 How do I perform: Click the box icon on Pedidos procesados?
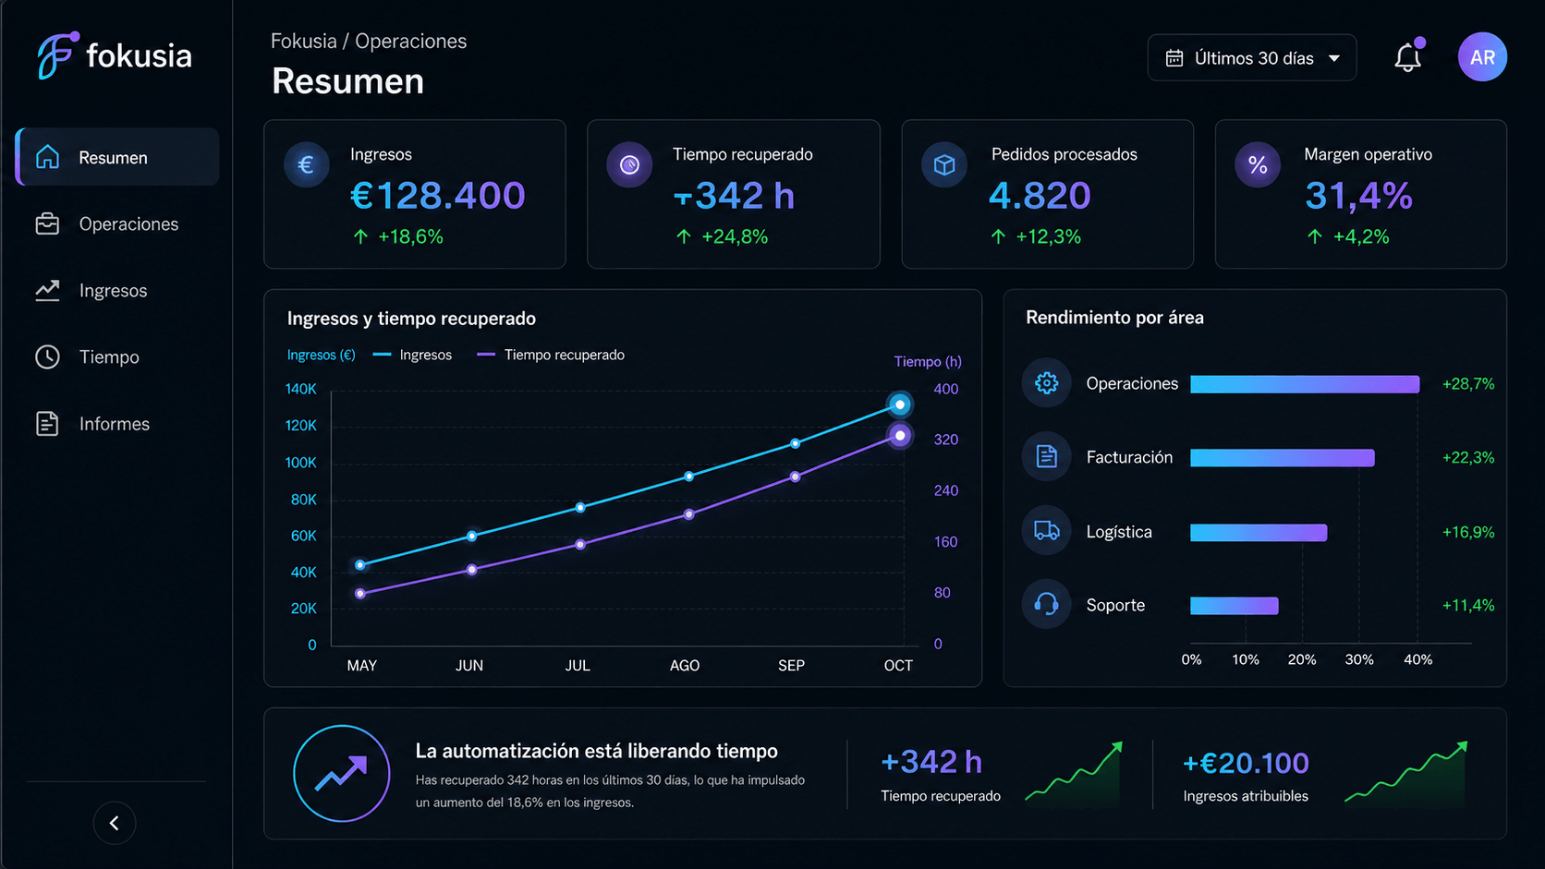944,165
